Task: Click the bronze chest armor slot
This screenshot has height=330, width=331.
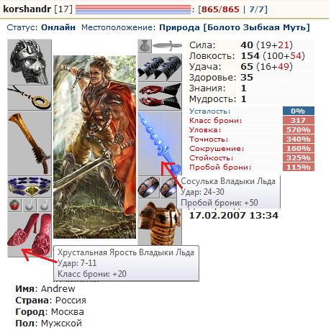Action: click(x=160, y=222)
